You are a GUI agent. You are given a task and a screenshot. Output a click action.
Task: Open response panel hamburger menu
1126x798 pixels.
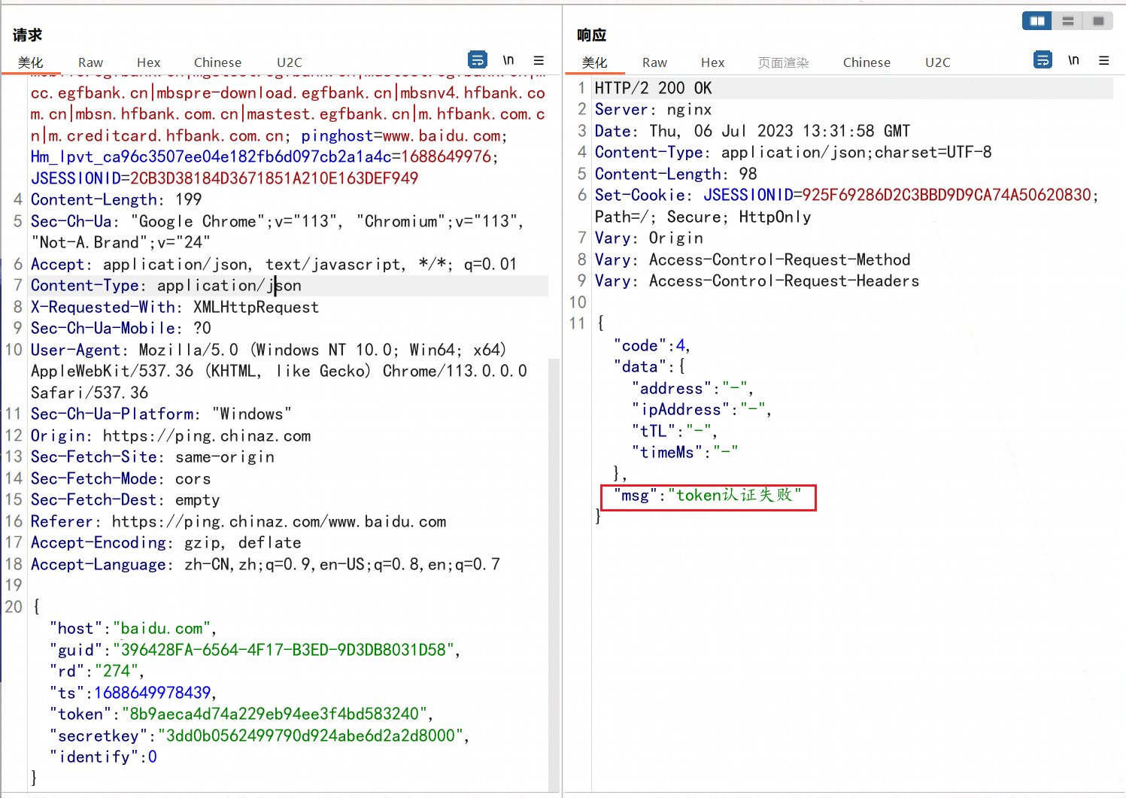(1103, 60)
